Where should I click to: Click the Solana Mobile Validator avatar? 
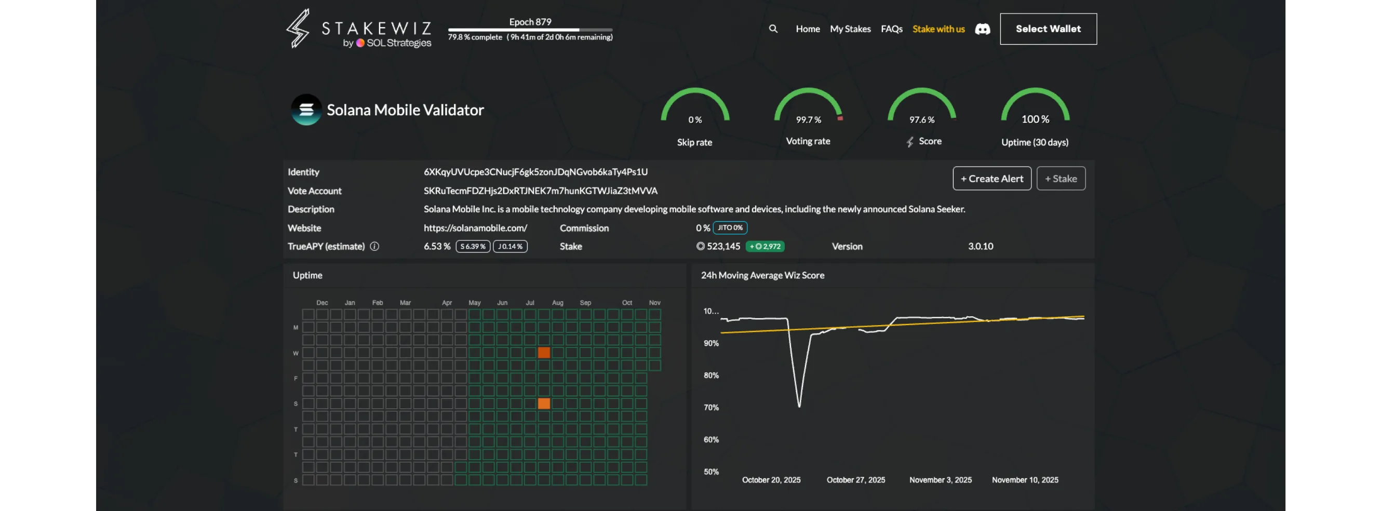306,110
